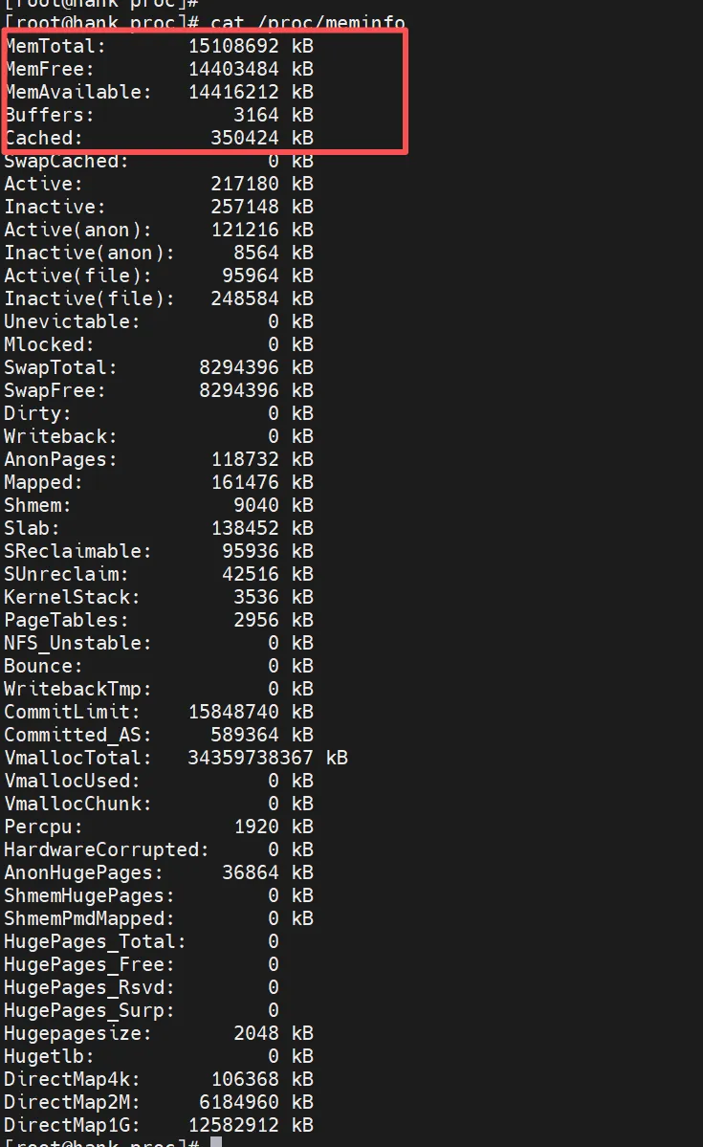Click the Percpu label

pyautogui.click(x=44, y=827)
